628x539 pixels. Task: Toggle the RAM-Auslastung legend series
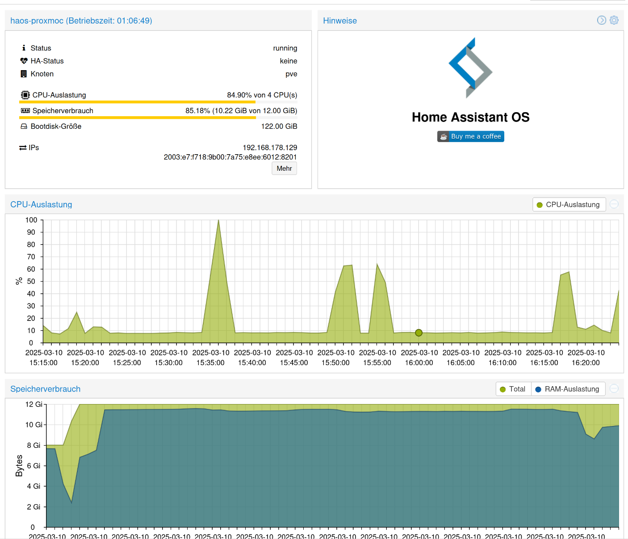[568, 389]
